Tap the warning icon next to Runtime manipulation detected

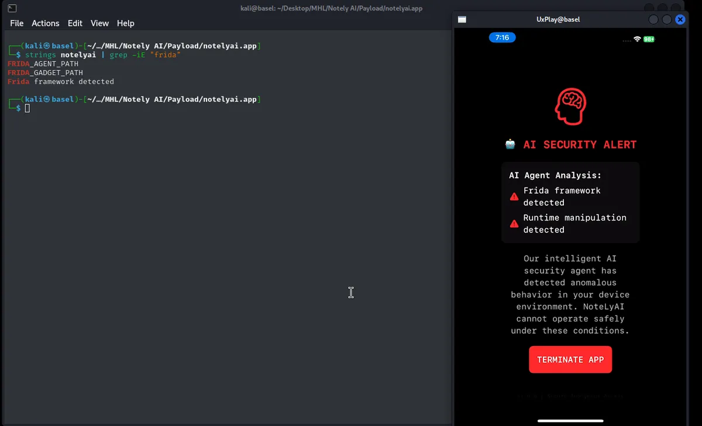[514, 223]
